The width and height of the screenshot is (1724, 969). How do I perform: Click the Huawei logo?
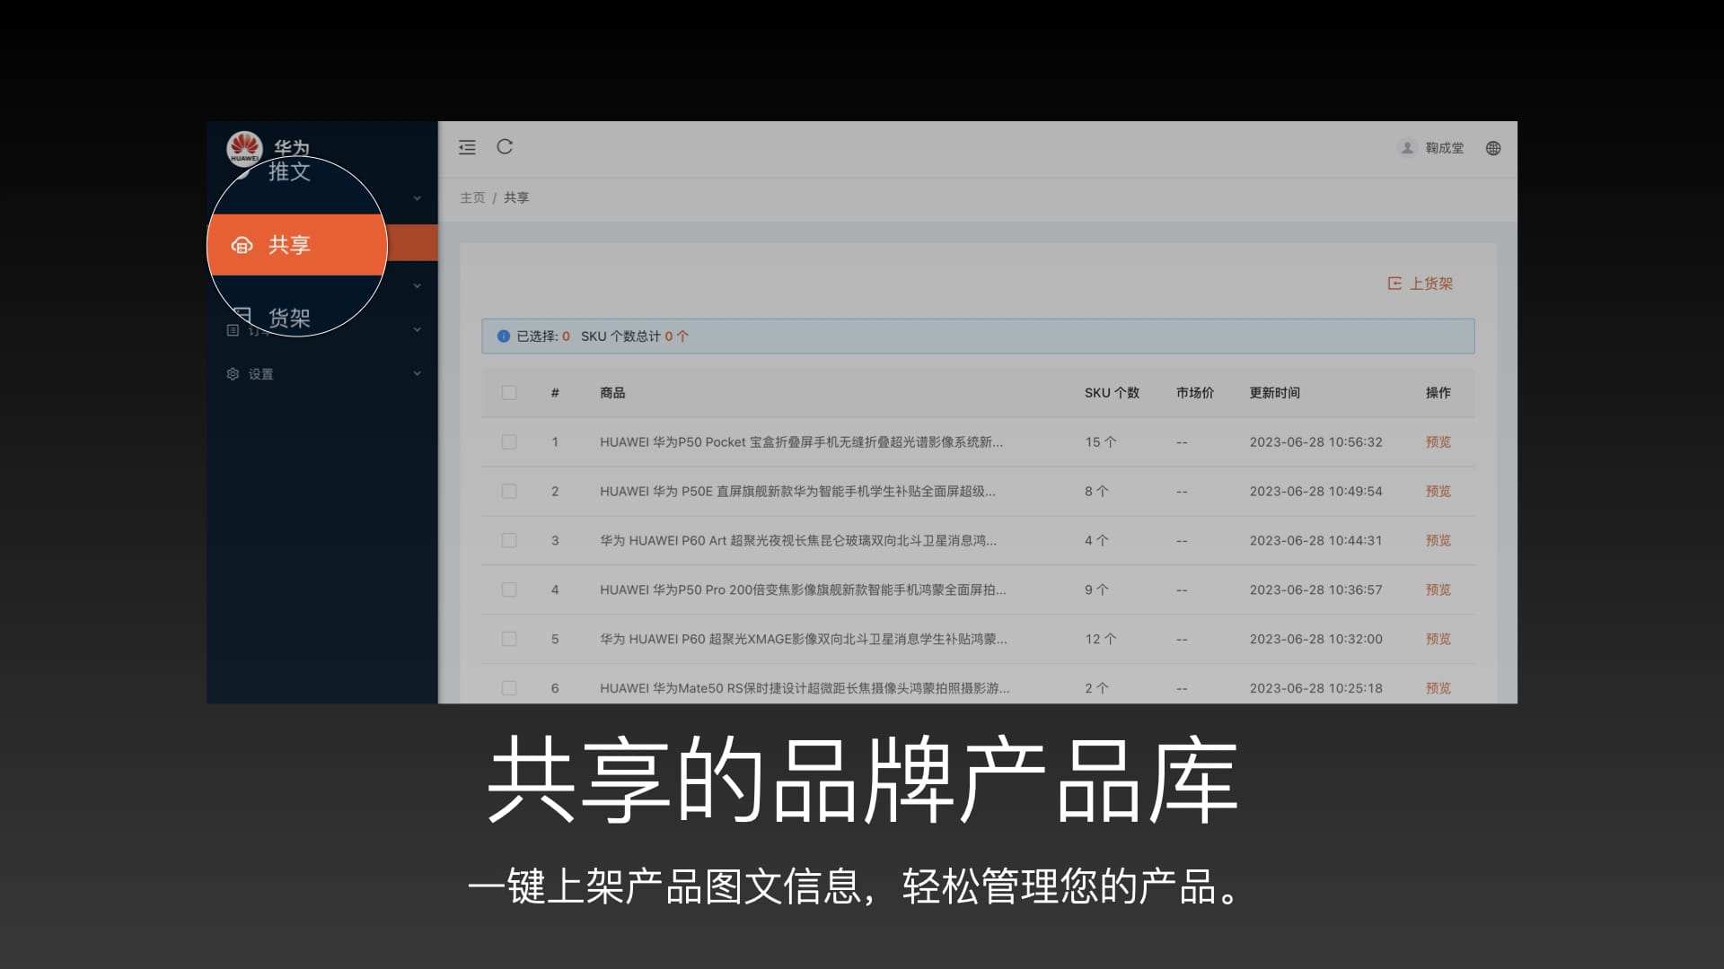click(244, 149)
